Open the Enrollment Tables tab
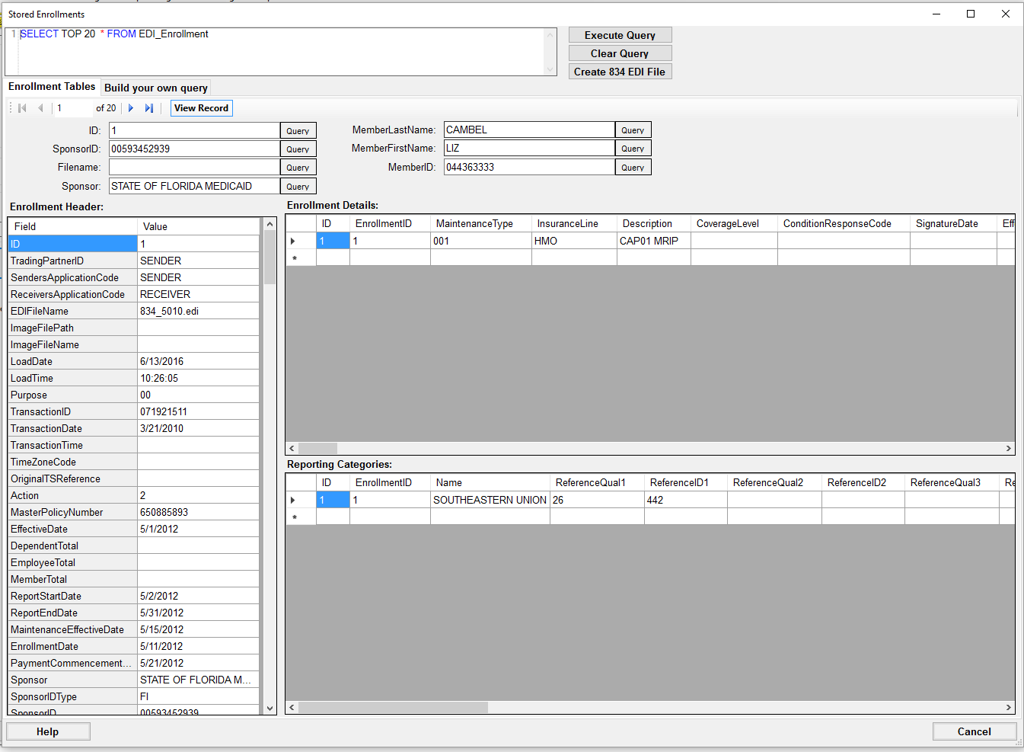The image size is (1024, 752). [x=52, y=87]
